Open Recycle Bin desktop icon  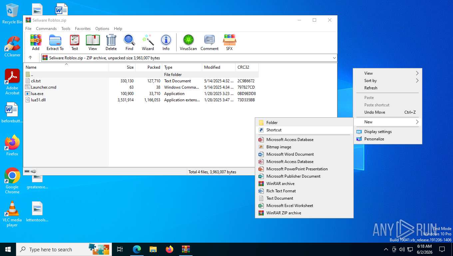[x=12, y=14]
